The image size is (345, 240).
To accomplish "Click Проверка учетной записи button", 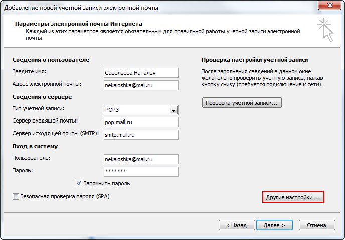I will pos(242,103).
